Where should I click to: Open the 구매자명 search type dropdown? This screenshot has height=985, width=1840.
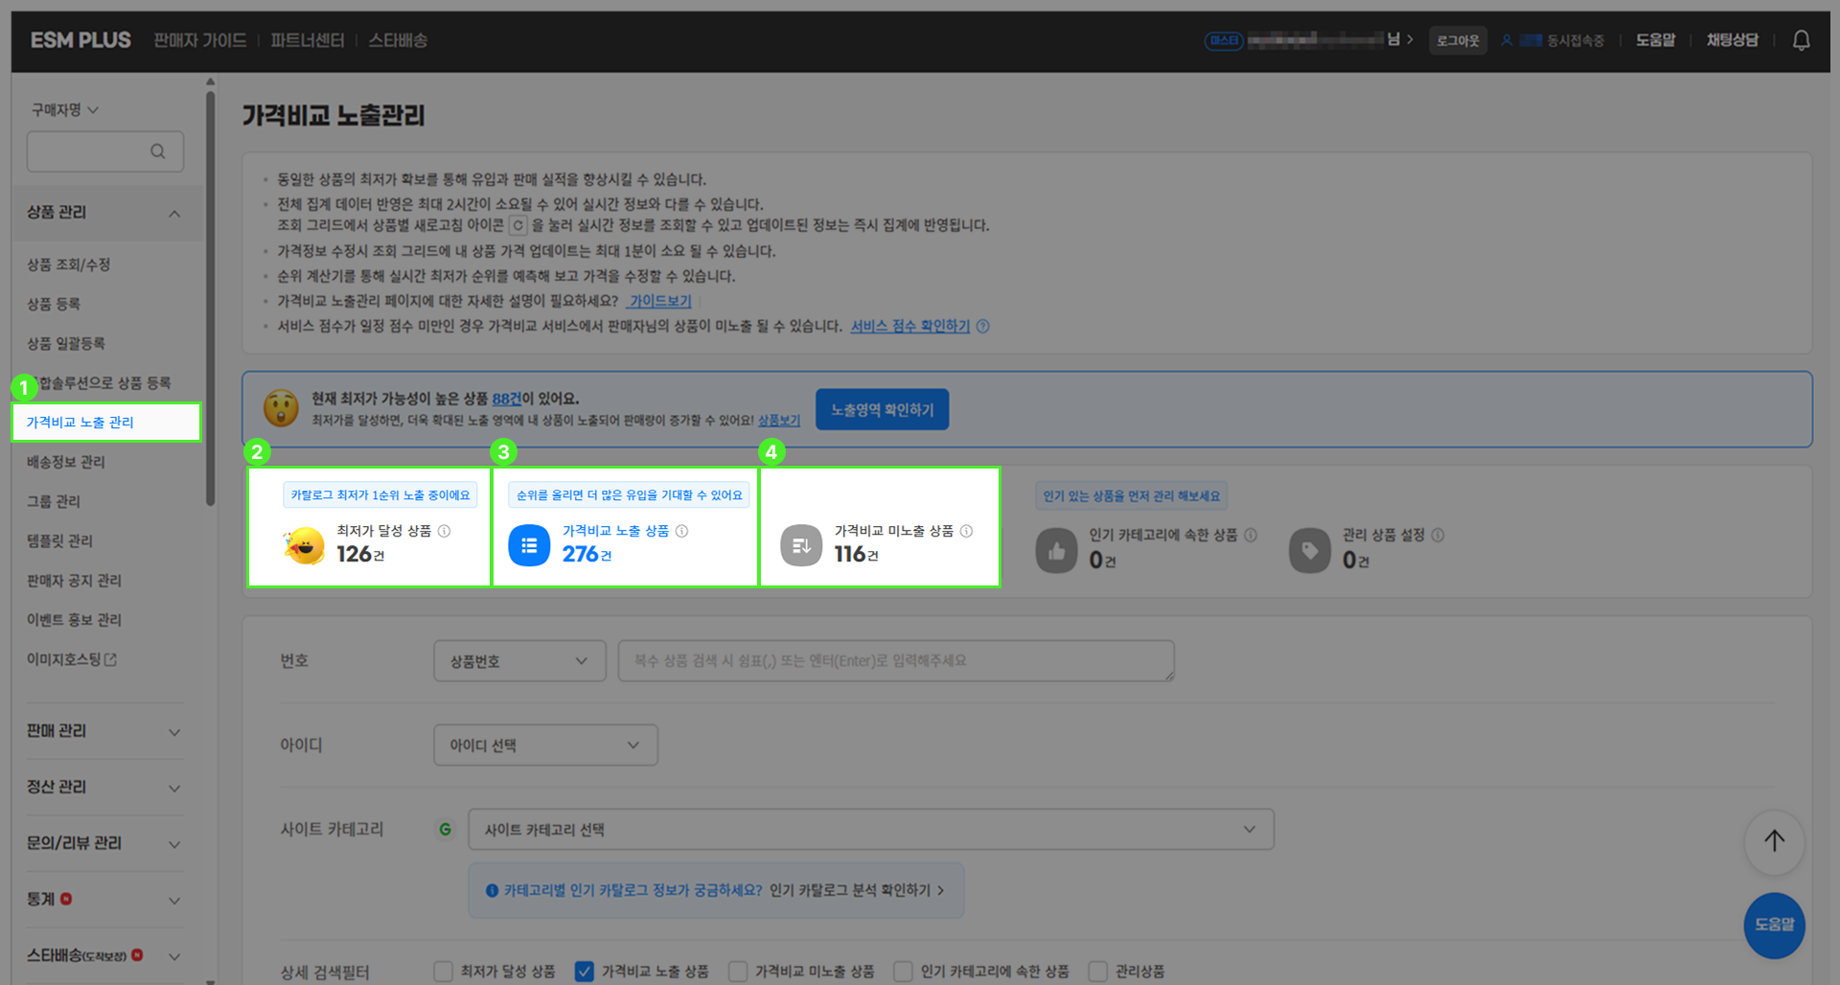[65, 110]
